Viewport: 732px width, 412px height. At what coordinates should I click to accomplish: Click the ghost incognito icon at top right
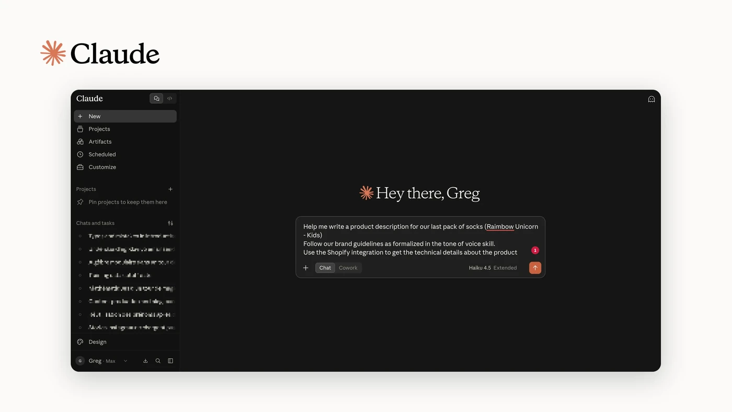(651, 99)
